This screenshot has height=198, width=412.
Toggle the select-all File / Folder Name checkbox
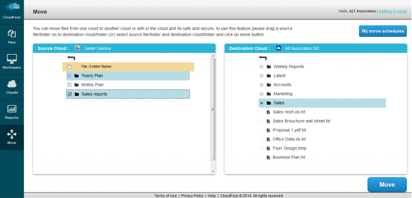click(69, 67)
